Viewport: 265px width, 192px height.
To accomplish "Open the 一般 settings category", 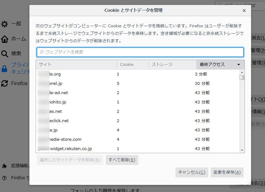I will 16,24.
